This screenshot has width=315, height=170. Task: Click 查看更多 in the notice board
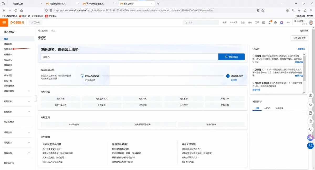tap(302, 49)
